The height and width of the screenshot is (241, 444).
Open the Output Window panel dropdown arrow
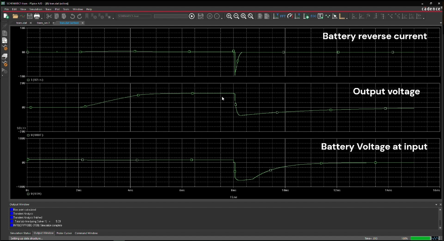436,204
